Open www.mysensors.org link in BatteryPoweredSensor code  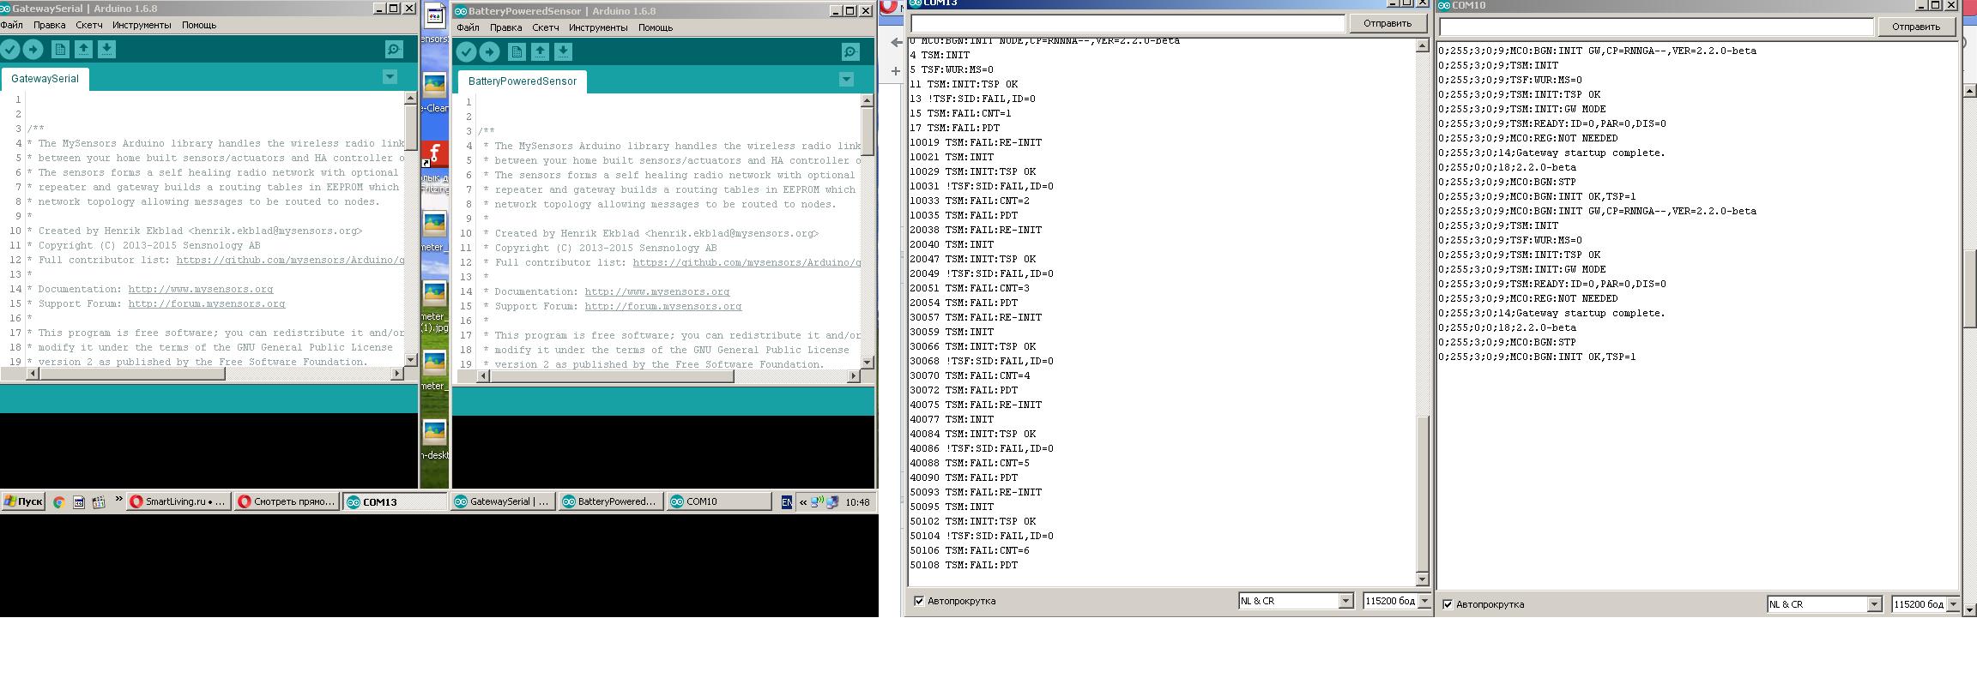tap(657, 291)
